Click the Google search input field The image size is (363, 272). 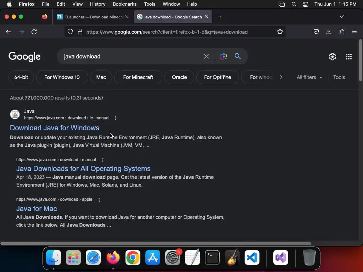[131, 56]
